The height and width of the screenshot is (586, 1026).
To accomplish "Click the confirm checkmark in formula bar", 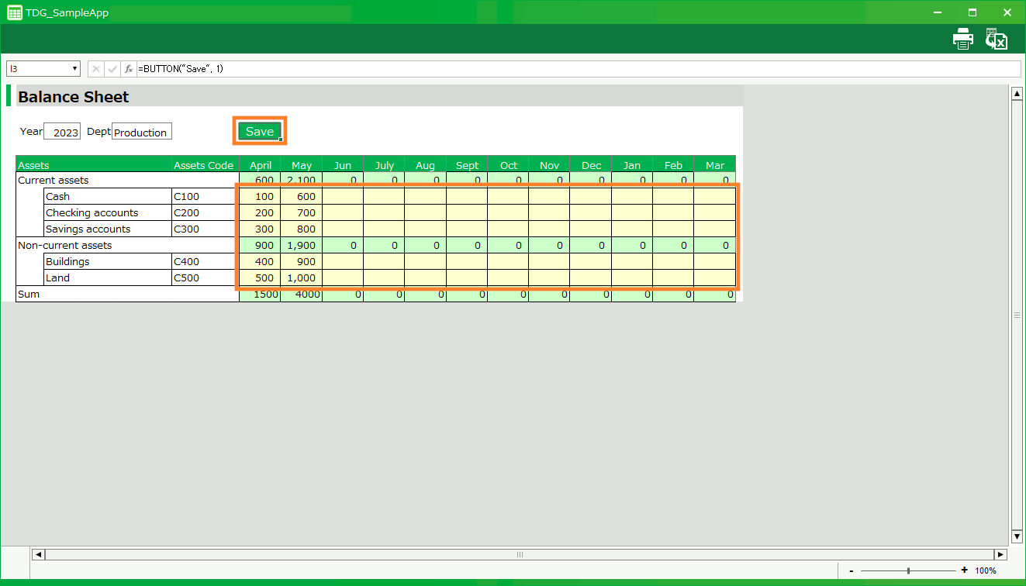I will tap(112, 69).
